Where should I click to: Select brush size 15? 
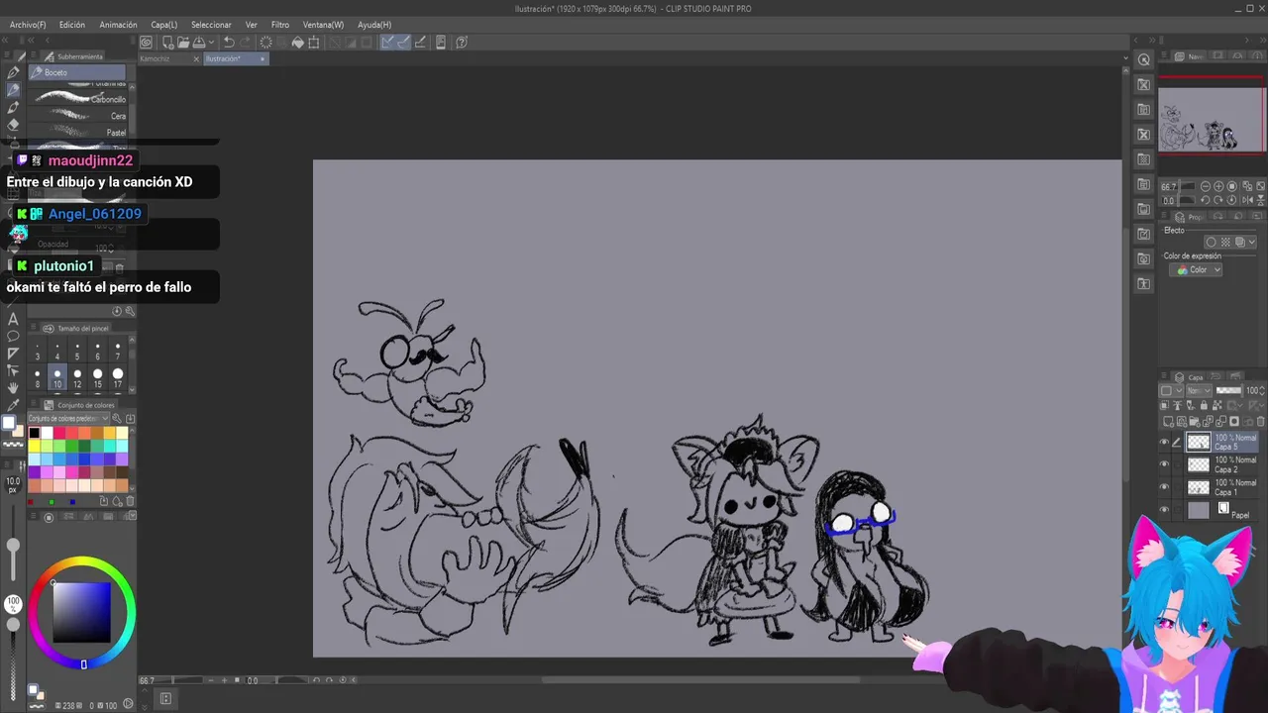[x=97, y=379]
